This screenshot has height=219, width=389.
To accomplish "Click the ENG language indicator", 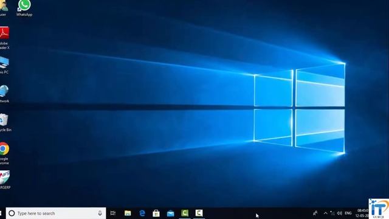I will point(348,213).
